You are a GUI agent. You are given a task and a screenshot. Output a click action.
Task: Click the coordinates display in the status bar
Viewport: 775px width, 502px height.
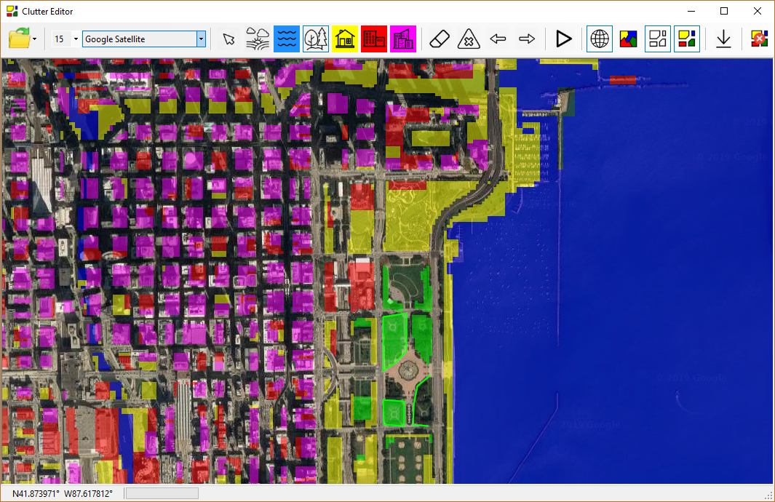tap(58, 493)
